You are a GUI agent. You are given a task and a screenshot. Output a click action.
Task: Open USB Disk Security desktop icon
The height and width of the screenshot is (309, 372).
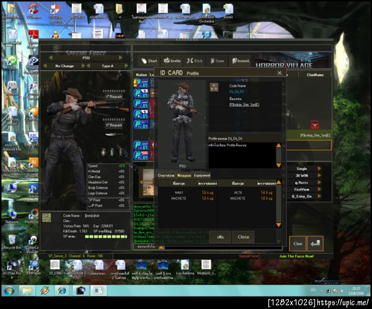55,13
